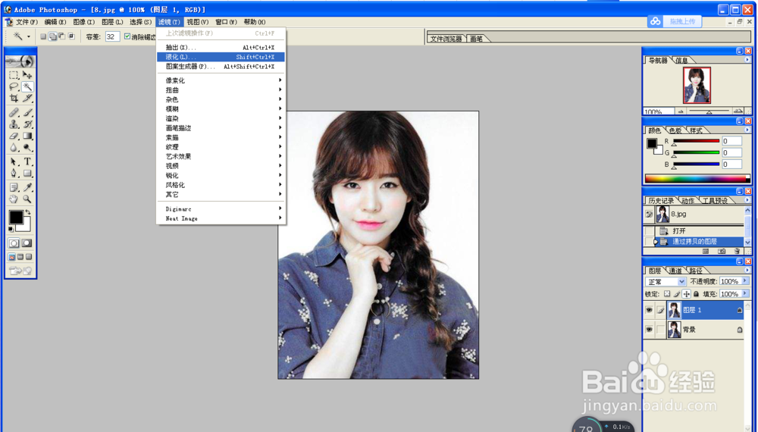Select the Crop tool
The image size is (758, 432).
point(14,98)
